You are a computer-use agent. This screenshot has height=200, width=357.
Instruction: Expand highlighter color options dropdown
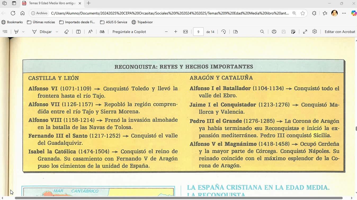tap(23, 32)
